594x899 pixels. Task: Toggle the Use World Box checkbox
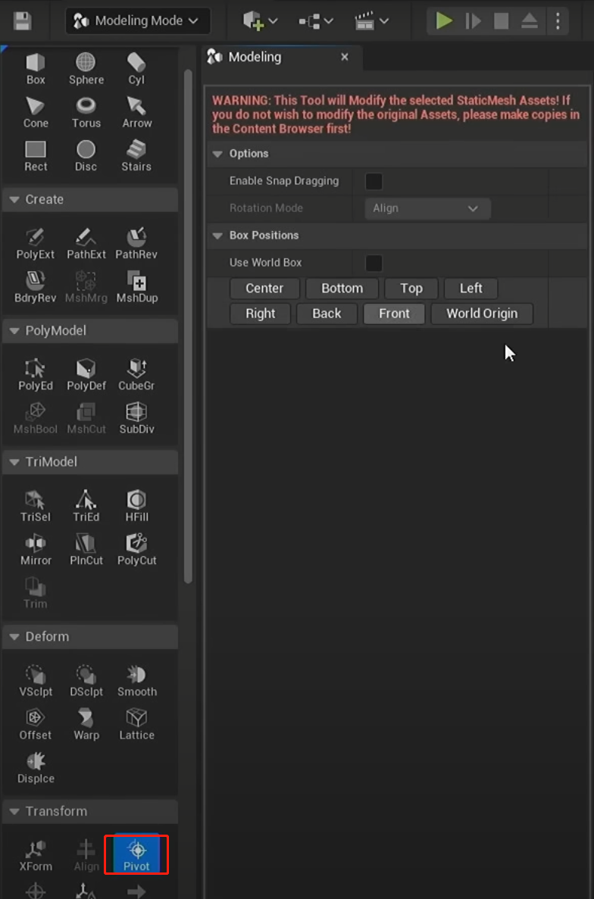(x=374, y=263)
